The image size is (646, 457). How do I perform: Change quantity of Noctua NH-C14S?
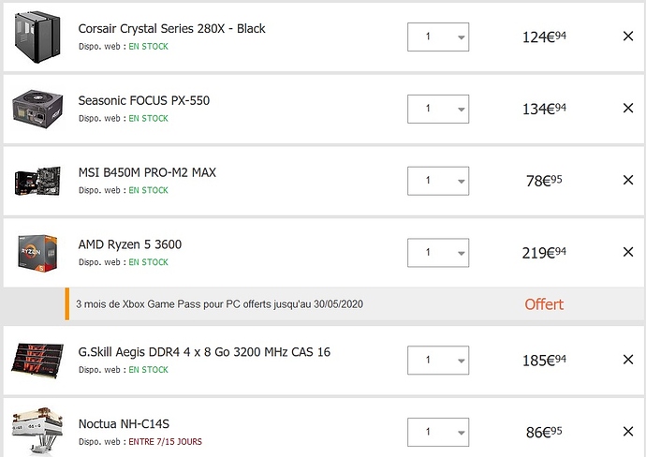pos(437,432)
